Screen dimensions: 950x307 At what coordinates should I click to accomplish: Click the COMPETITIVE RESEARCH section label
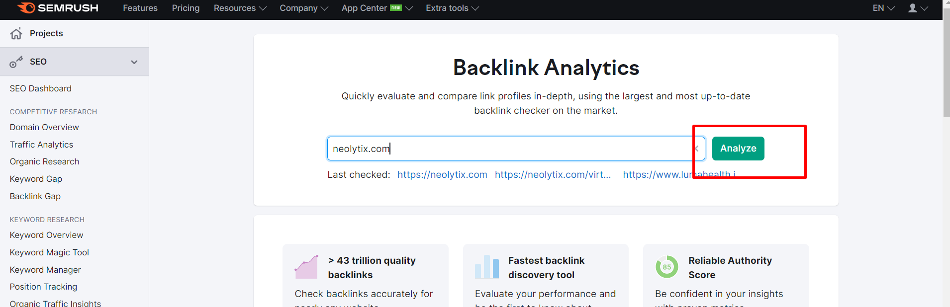pos(53,112)
